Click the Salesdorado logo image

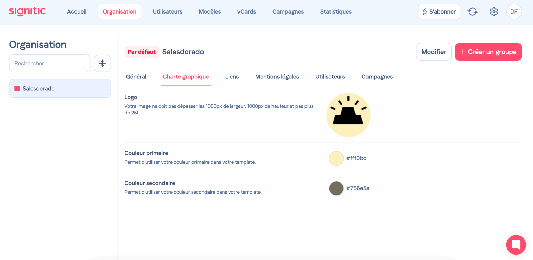tap(348, 115)
